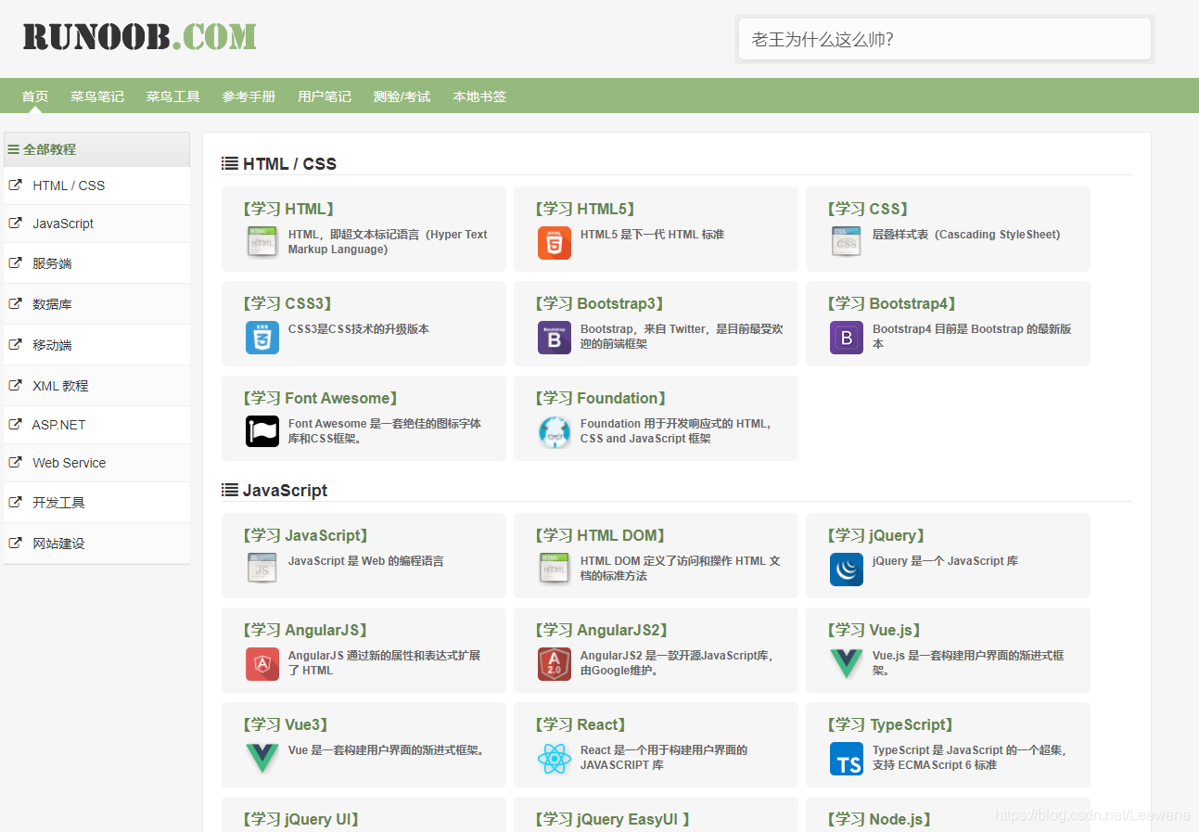The width and height of the screenshot is (1199, 832).
Task: Click external-link icon beside sidebar JavaScript
Action: pyautogui.click(x=15, y=223)
